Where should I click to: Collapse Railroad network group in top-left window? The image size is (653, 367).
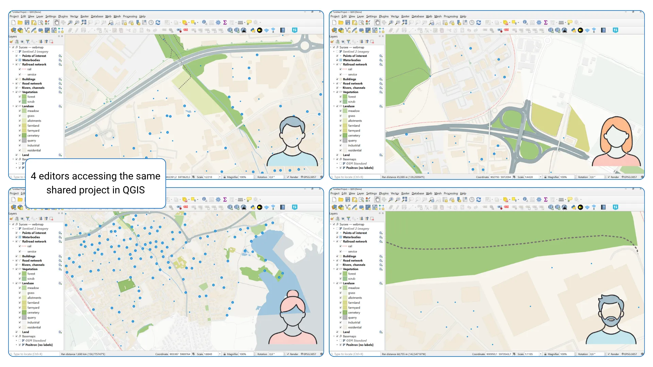pyautogui.click(x=13, y=65)
